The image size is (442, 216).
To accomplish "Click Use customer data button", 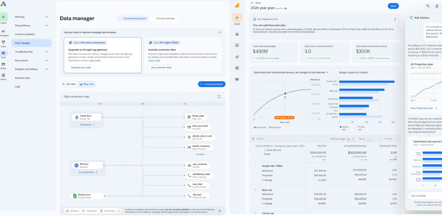I will 161,67.
